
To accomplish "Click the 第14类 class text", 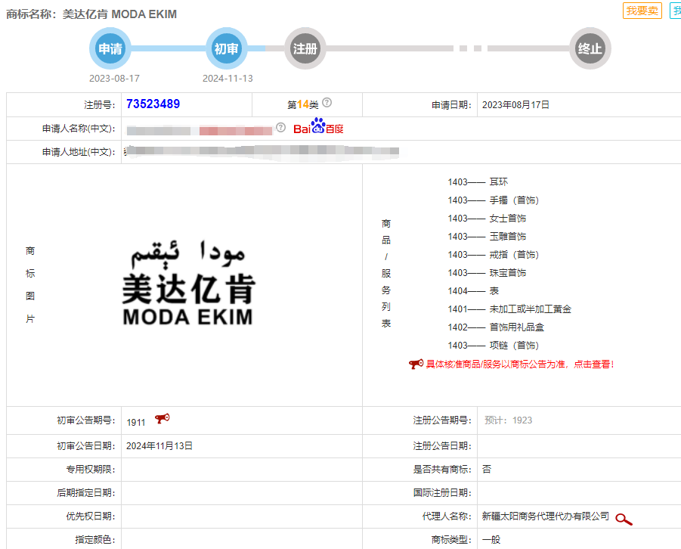I will tap(303, 104).
